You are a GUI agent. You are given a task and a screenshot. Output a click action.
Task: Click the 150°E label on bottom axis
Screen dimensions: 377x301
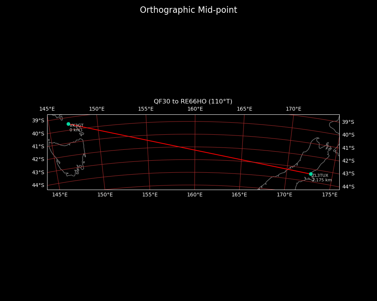click(105, 195)
